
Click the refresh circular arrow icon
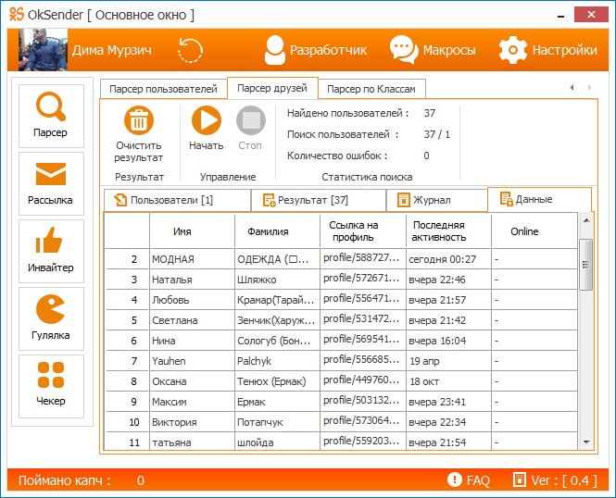tap(190, 50)
